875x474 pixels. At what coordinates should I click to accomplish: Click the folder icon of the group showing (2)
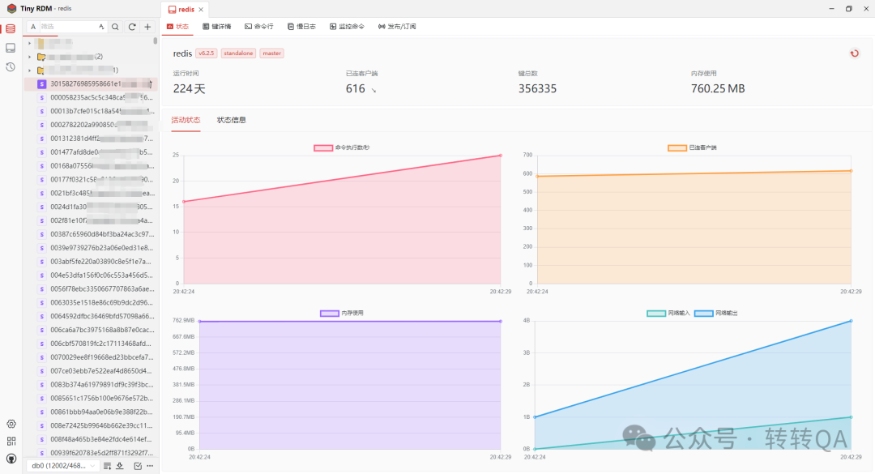tap(41, 57)
